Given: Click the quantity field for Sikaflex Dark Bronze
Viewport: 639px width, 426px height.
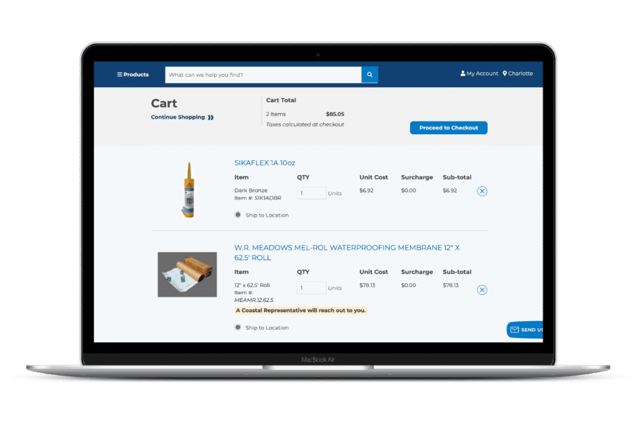Looking at the screenshot, I should pos(311,193).
